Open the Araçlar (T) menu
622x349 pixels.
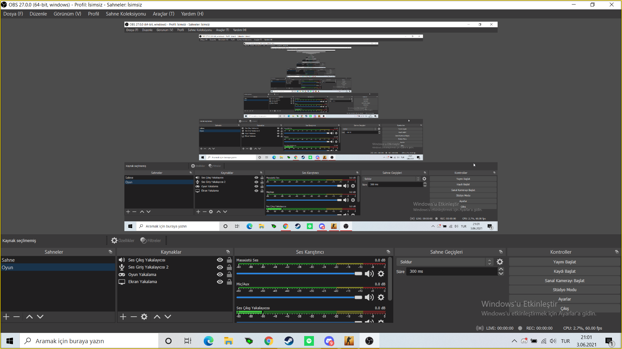tap(163, 14)
